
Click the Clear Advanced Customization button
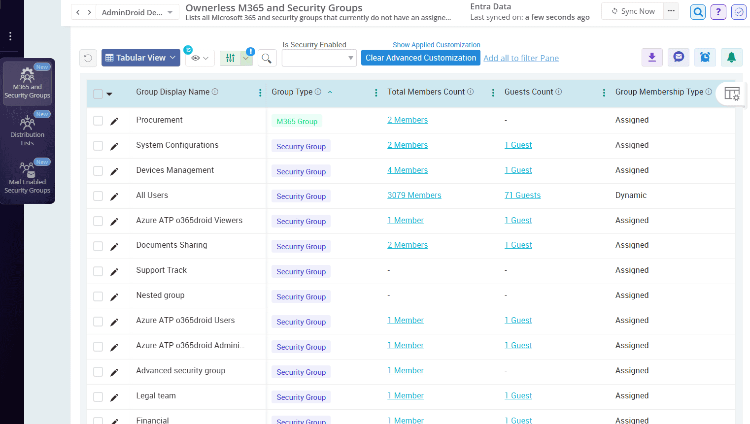pos(420,58)
